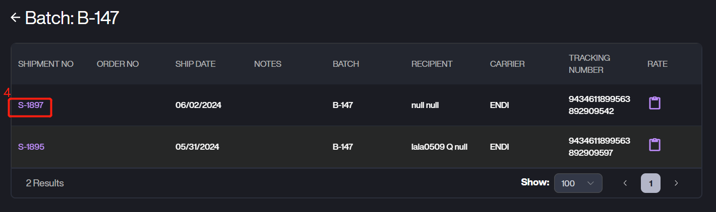Go to next page arrow

point(676,183)
